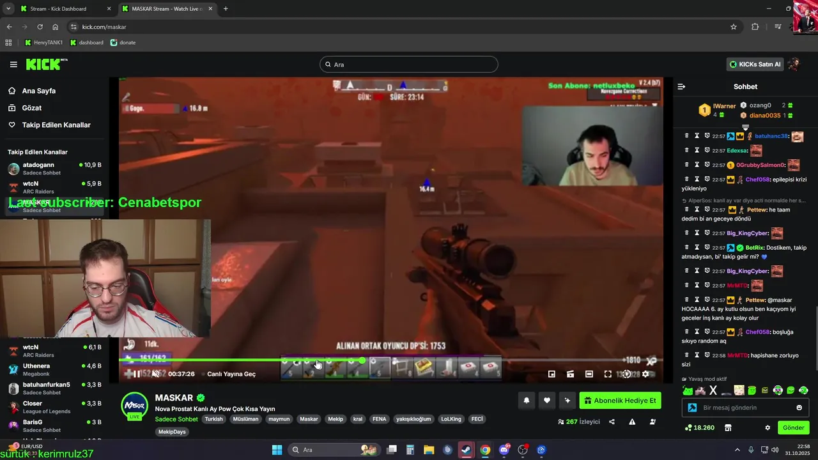Open chat settings gear

pos(768,427)
